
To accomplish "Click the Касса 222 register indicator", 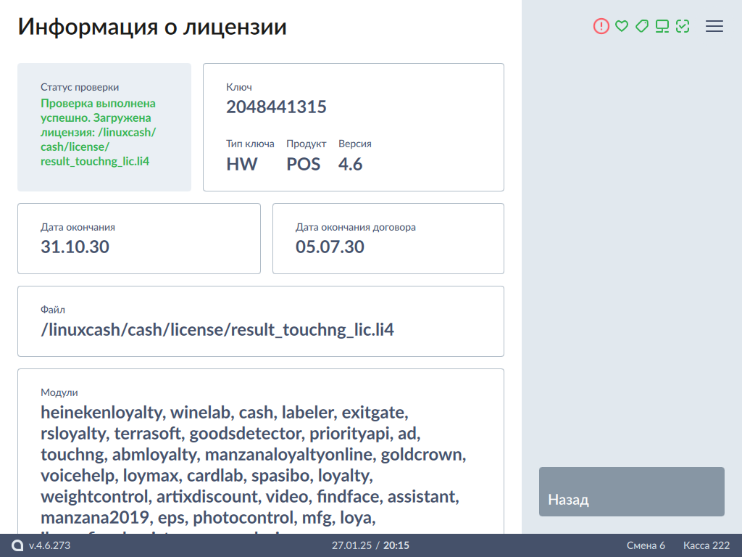I will 706,545.
